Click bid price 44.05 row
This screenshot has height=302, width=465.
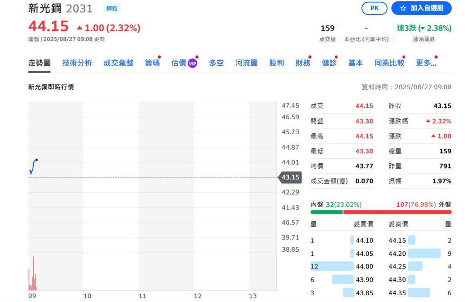point(341,254)
